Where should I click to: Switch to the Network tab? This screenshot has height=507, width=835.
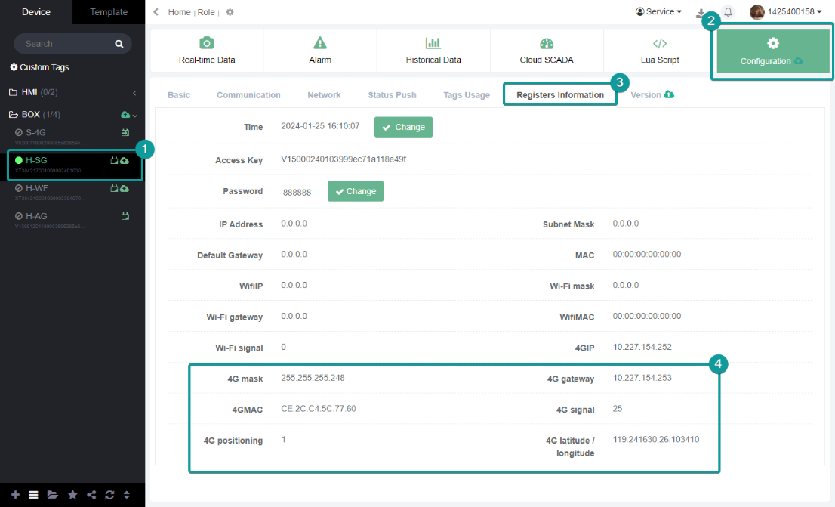point(324,95)
